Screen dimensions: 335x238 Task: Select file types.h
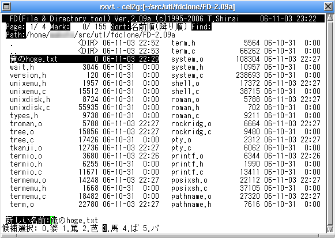24,116
